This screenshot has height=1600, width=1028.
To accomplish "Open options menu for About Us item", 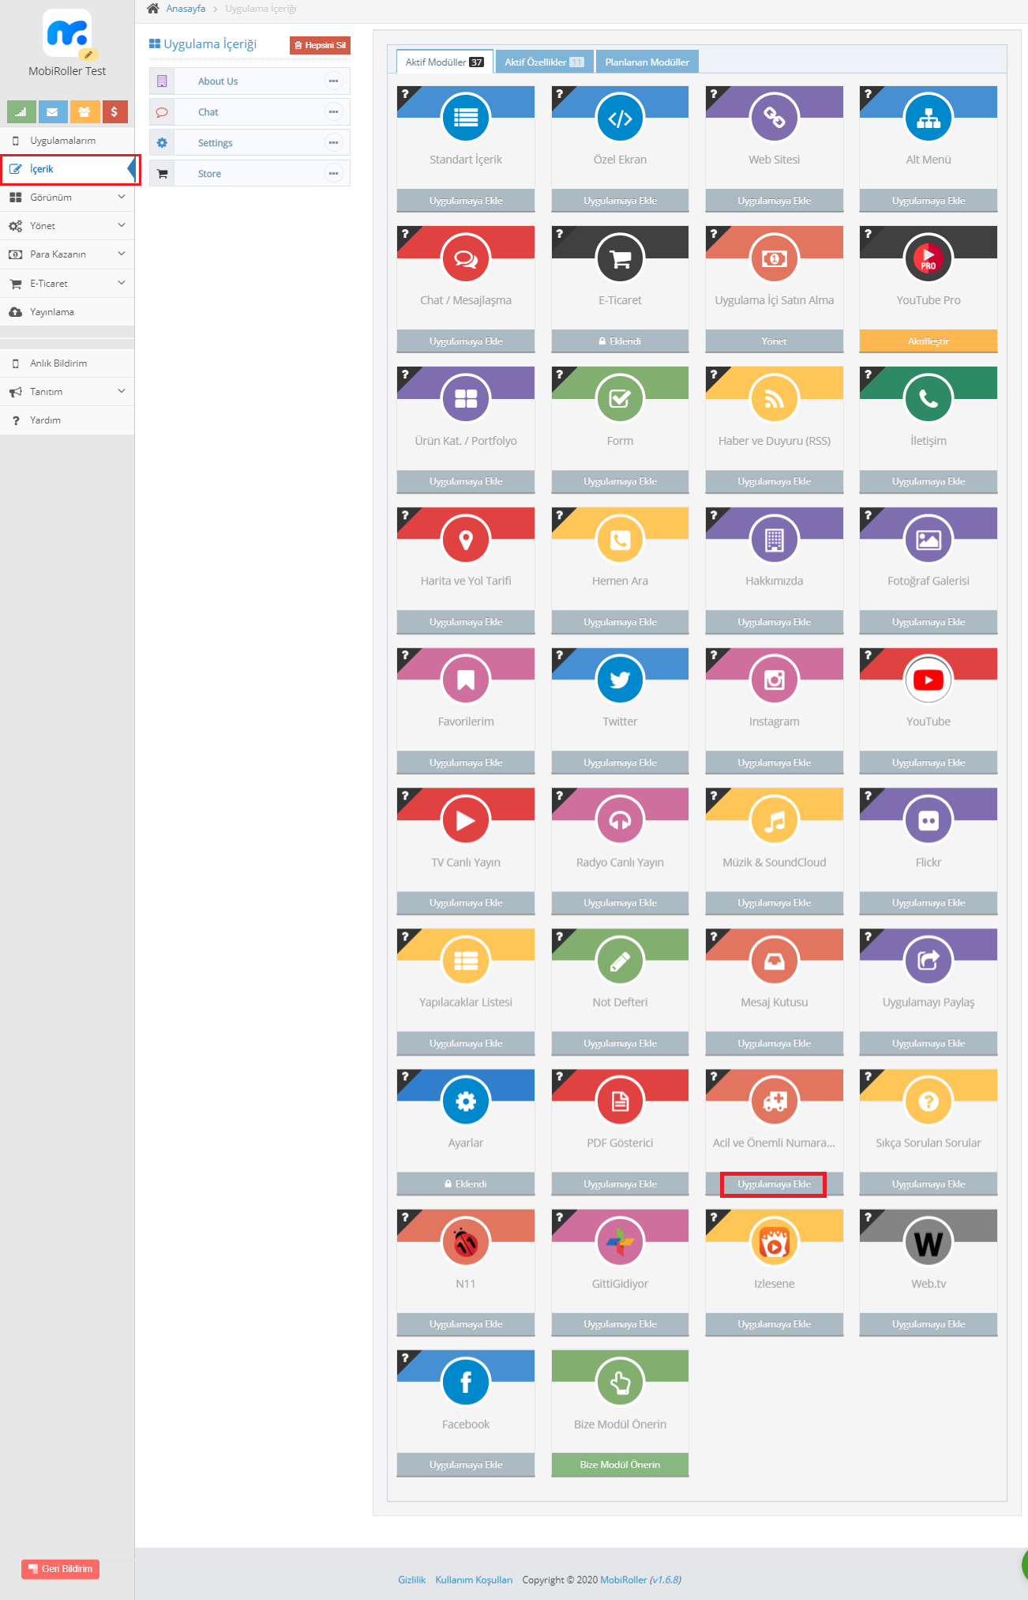I will [x=333, y=81].
